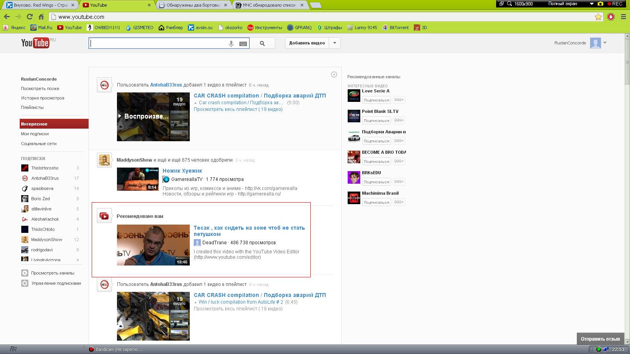
Task: Play the first CAR CRASH compilation thumbnail
Action: [x=153, y=117]
